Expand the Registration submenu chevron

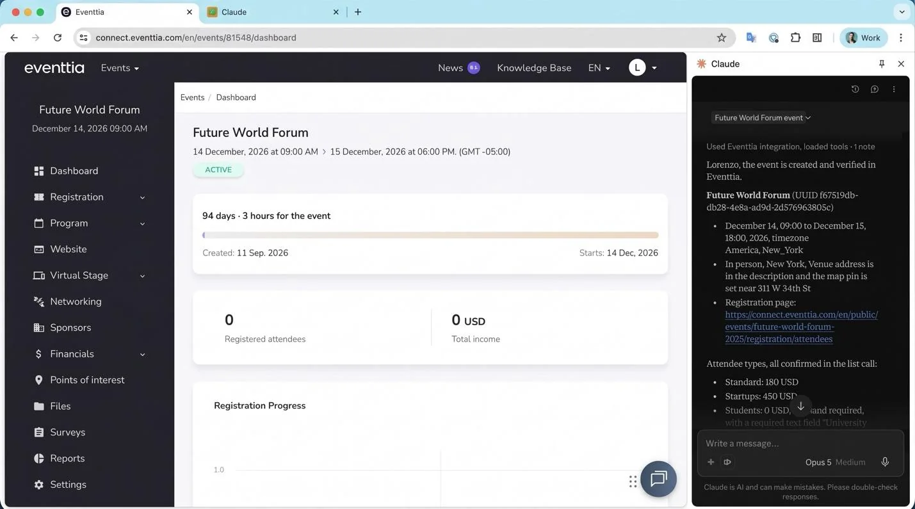[142, 198]
